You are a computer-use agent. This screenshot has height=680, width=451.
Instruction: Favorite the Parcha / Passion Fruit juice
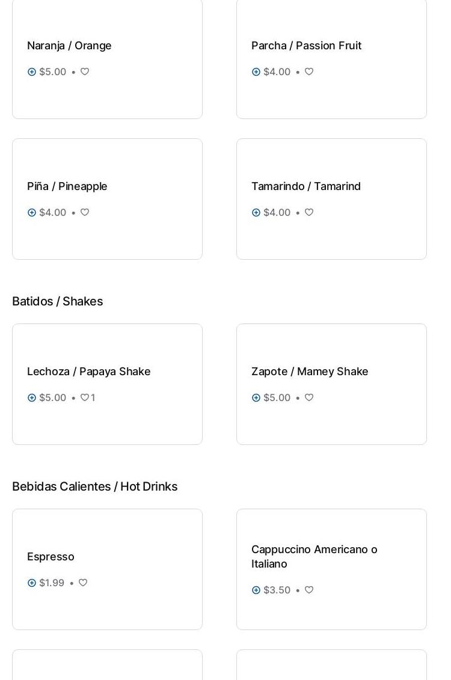(309, 72)
